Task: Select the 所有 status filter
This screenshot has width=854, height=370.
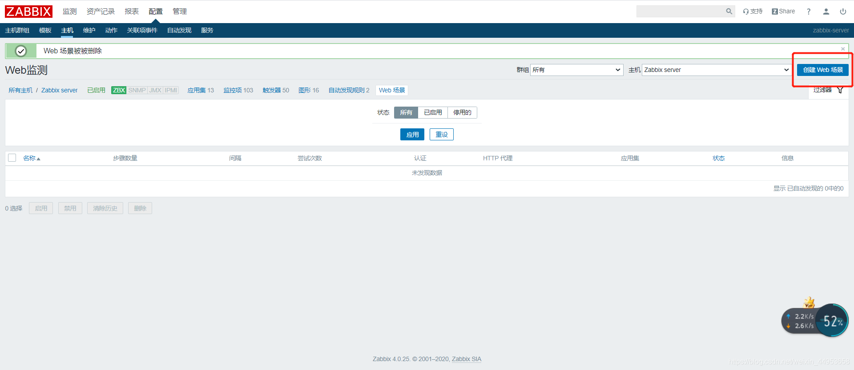Action: coord(406,113)
